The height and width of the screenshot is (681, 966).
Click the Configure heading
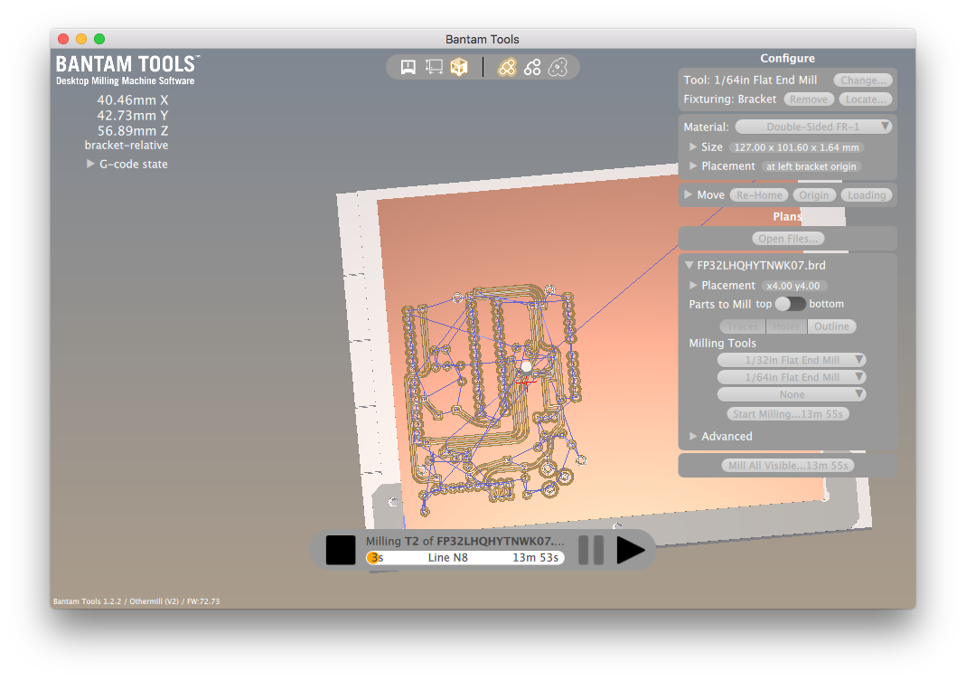[787, 58]
